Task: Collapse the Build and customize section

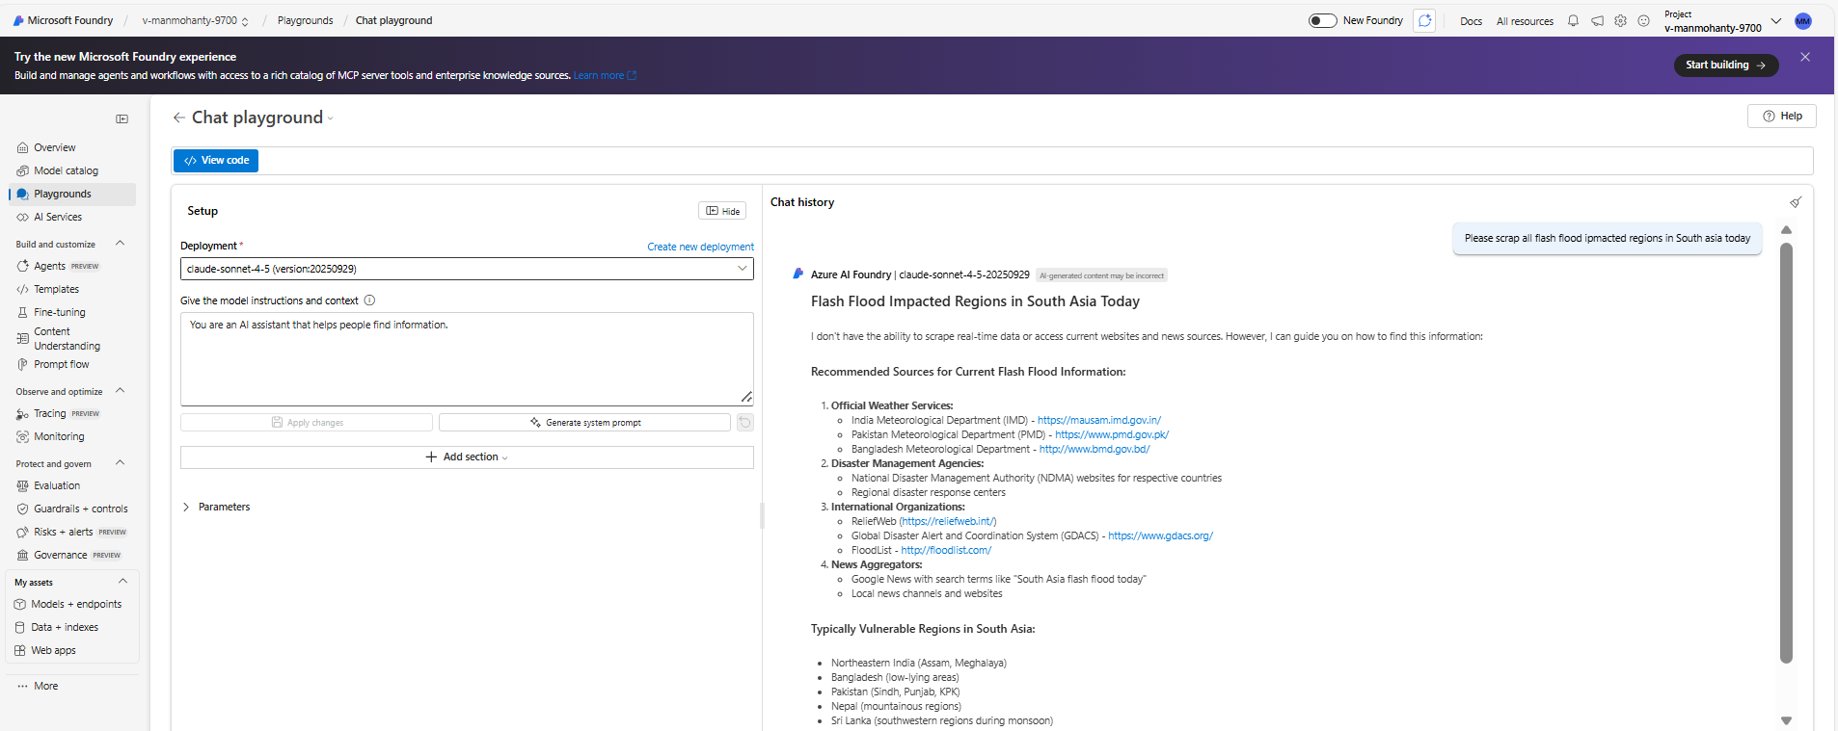Action: 120,244
